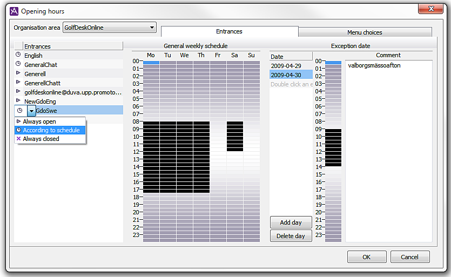Click the Delete day button
The width and height of the screenshot is (451, 277).
291,236
